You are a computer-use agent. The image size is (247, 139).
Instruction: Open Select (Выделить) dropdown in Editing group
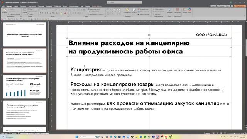tap(157, 14)
